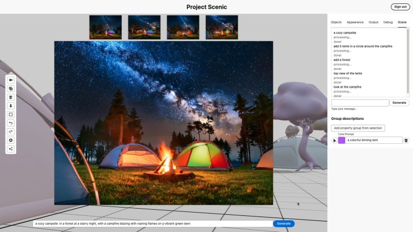Focus the chat message input field
The image size is (413, 232).
(360, 103)
